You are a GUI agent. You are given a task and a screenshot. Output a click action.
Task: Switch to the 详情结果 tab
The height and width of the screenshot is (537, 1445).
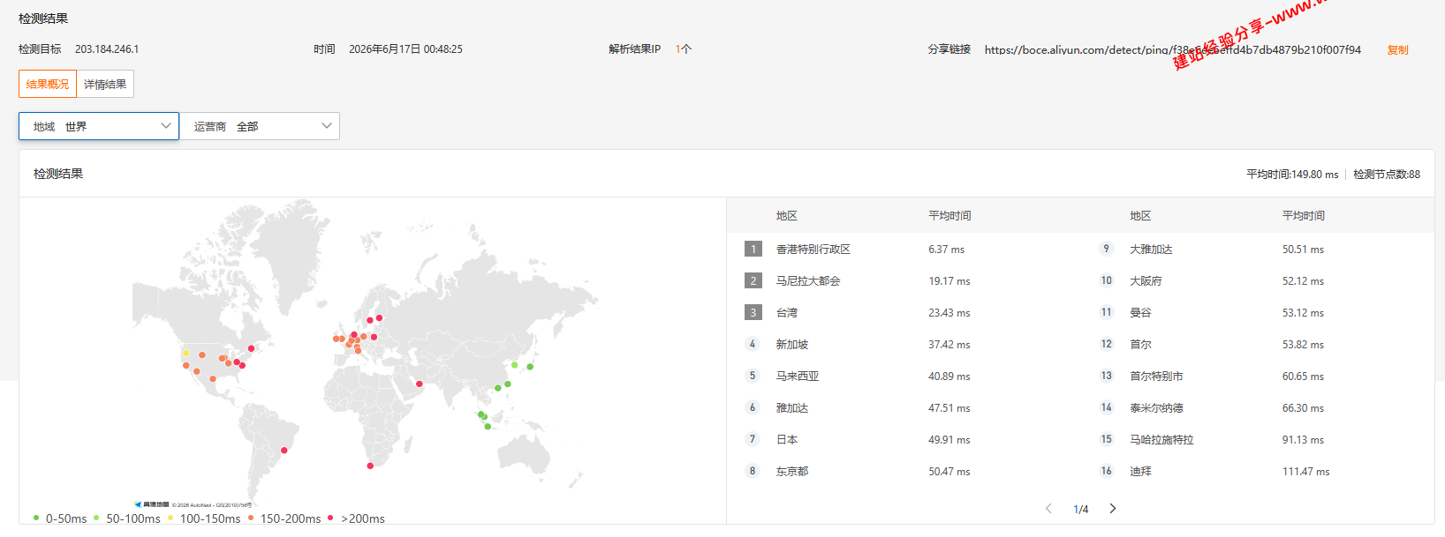[x=105, y=84]
